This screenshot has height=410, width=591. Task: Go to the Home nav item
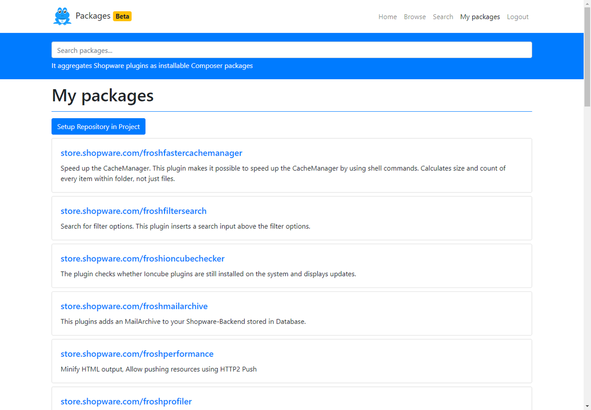tap(388, 17)
